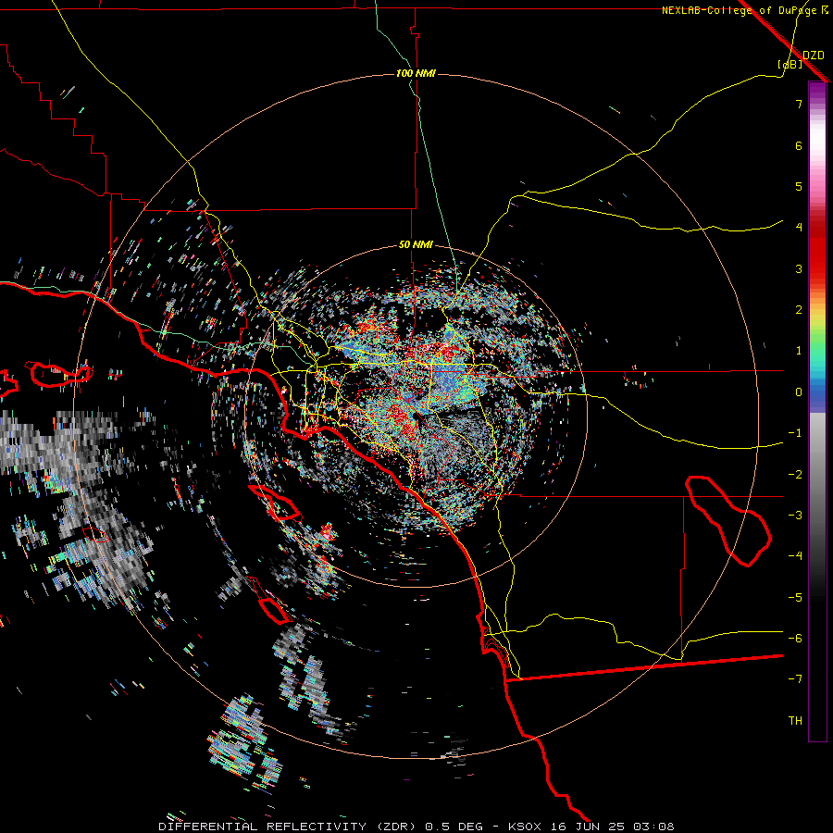This screenshot has height=833, width=833.
Task: Click the legend value 0
Action: (799, 392)
